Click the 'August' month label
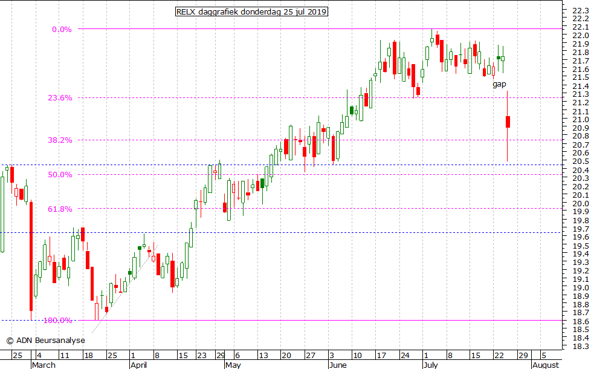591x369 pixels. coord(546,365)
